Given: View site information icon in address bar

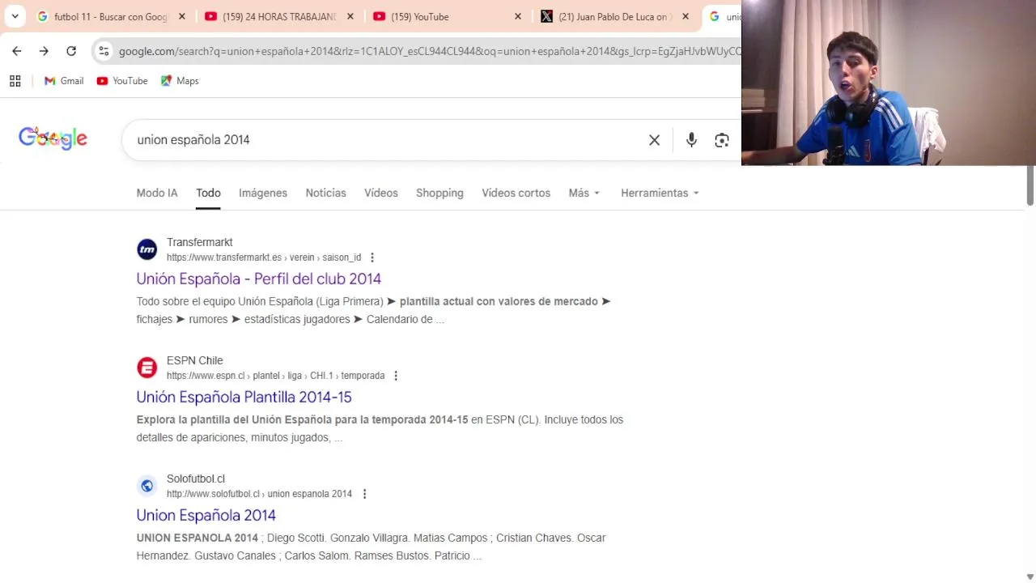Looking at the screenshot, I should (x=104, y=51).
